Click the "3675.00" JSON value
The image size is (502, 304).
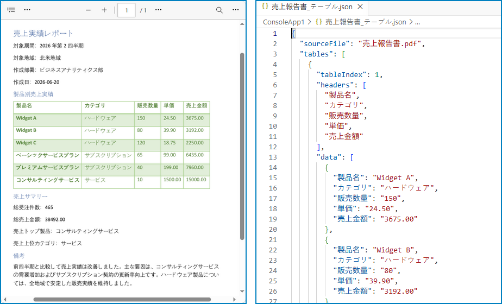point(399,219)
